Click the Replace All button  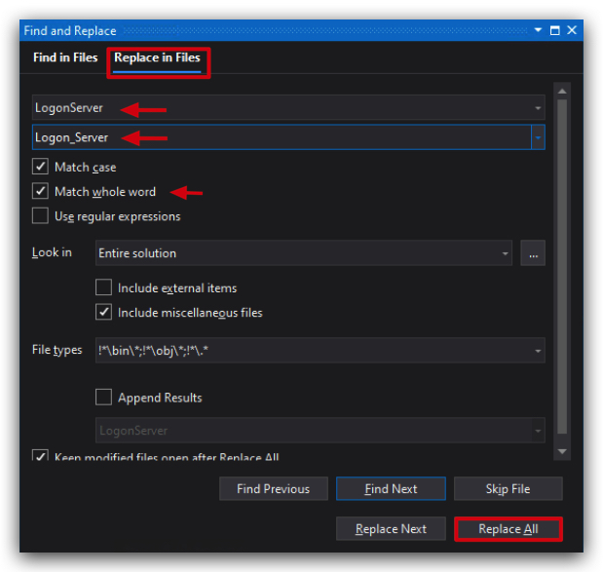click(508, 529)
